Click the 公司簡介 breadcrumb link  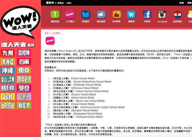tap(56, 33)
